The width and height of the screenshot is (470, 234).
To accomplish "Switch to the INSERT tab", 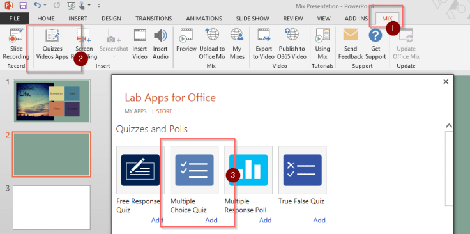I will click(x=78, y=19).
